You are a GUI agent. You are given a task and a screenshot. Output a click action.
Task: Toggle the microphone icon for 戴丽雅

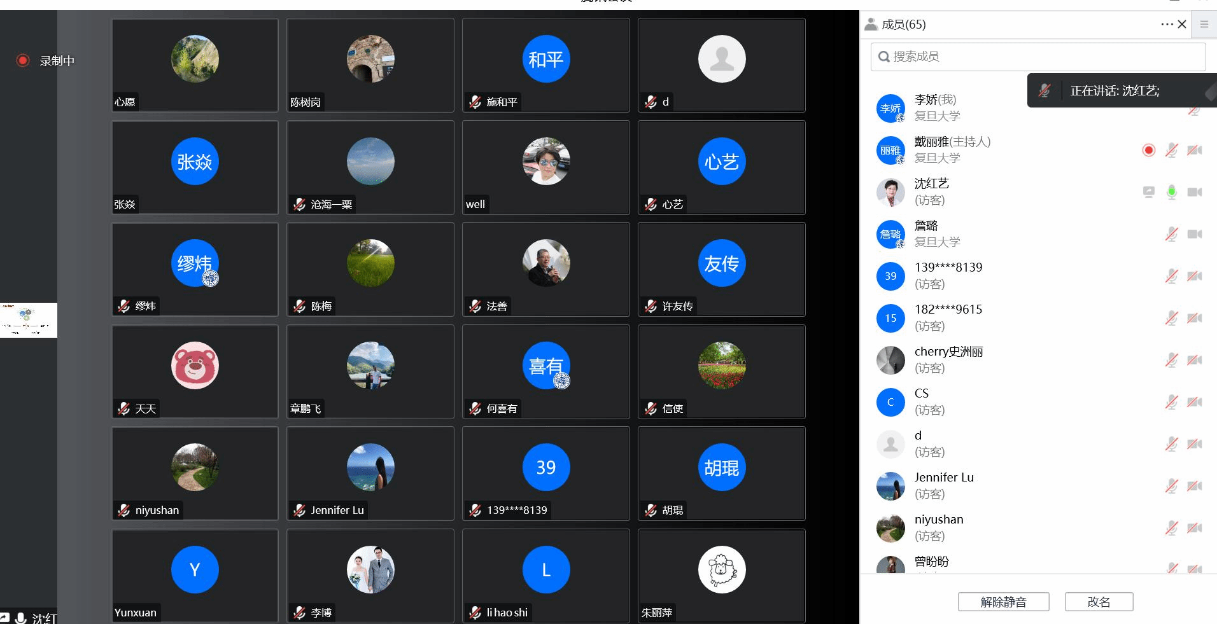(x=1171, y=150)
